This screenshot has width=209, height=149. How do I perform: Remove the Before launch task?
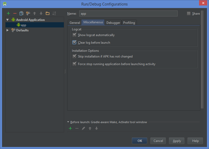[77, 129]
